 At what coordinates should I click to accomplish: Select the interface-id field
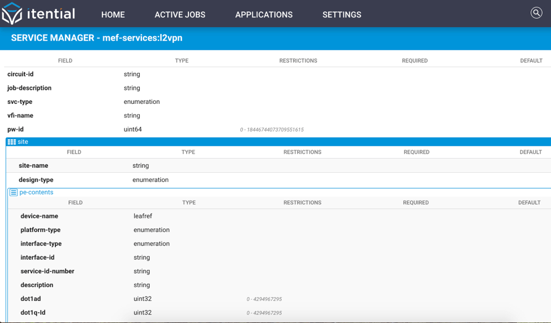(x=37, y=257)
